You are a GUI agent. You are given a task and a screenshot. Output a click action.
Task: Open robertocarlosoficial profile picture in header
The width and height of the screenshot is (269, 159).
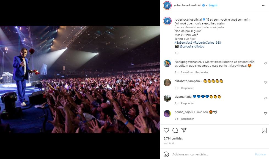(167, 5)
